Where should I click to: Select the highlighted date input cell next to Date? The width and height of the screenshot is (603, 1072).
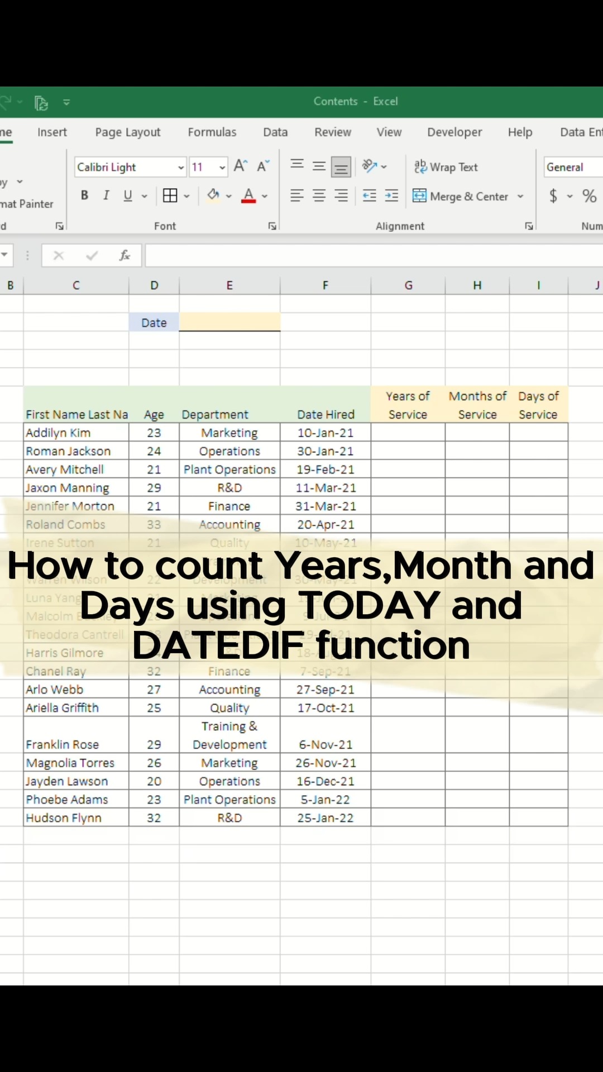tap(229, 322)
